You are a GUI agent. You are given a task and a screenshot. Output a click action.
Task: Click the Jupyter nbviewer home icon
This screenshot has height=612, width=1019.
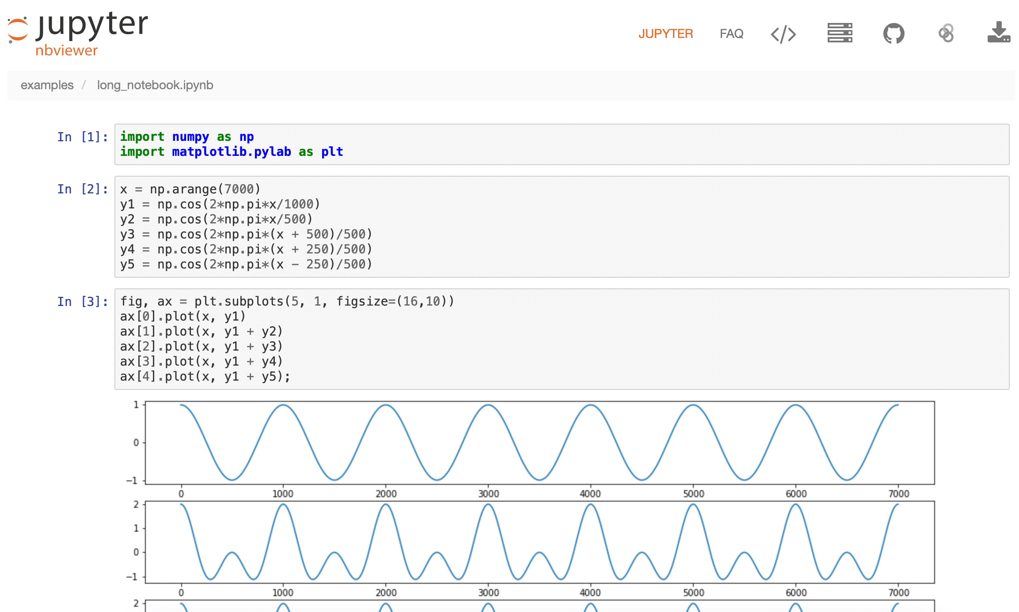click(x=73, y=33)
